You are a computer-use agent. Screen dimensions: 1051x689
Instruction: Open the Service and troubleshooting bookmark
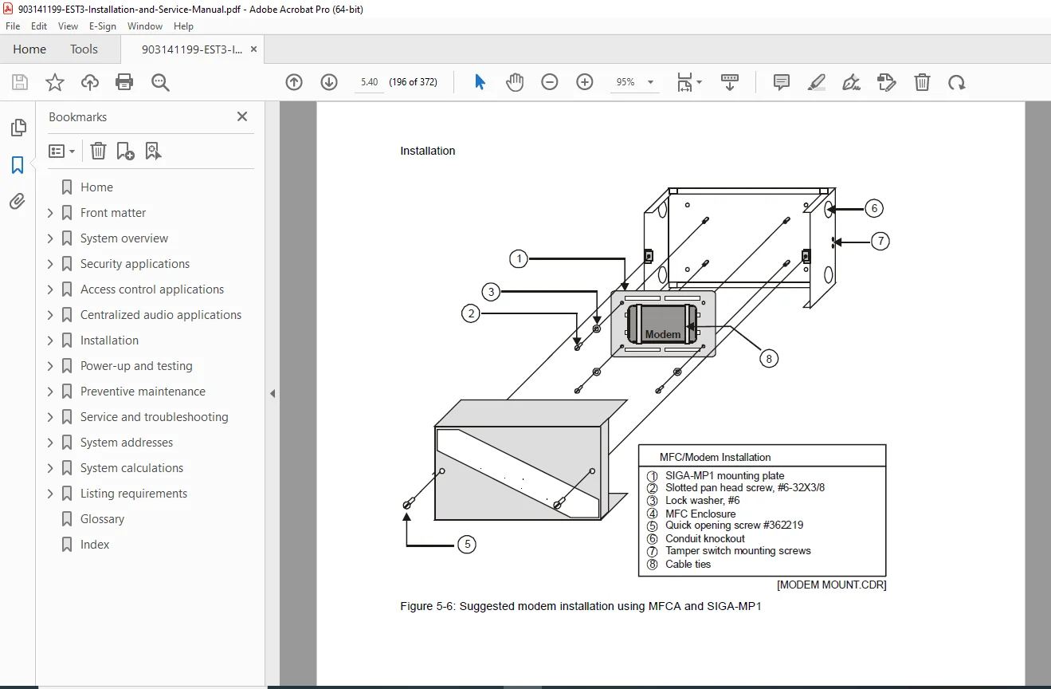point(154,417)
